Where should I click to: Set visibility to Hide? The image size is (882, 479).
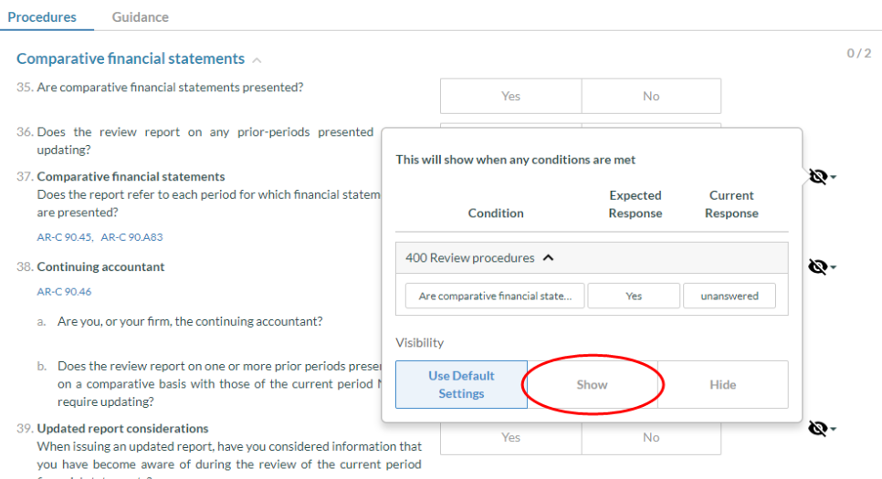(722, 384)
